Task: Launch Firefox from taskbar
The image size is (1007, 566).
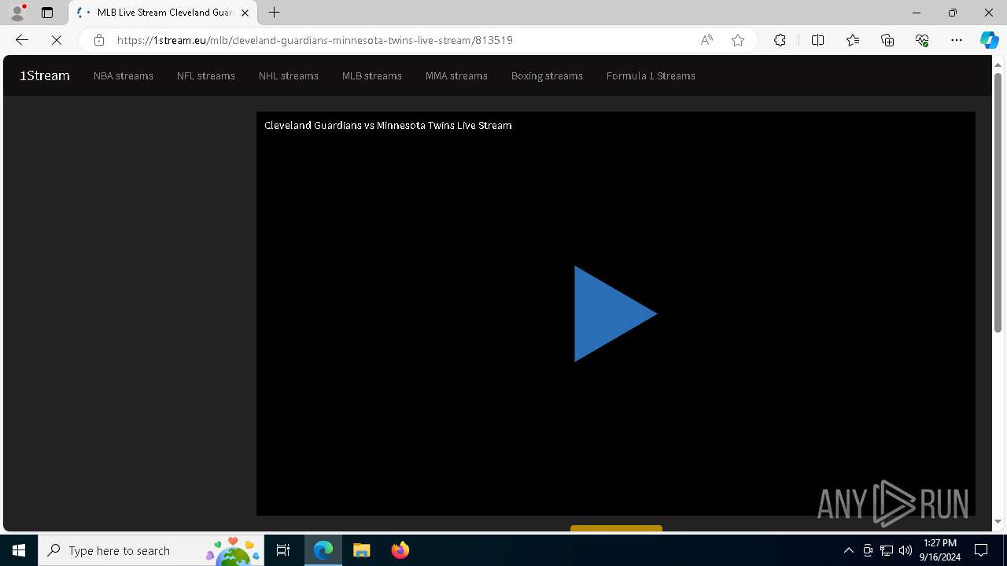Action: (400, 550)
